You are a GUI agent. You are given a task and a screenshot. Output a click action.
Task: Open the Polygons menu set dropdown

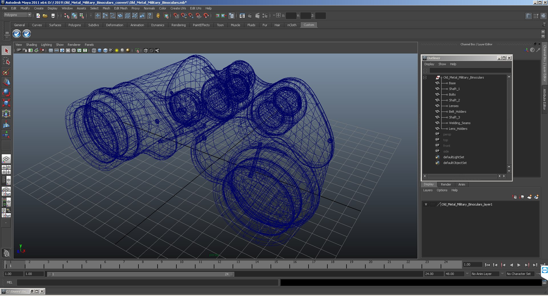point(17,15)
